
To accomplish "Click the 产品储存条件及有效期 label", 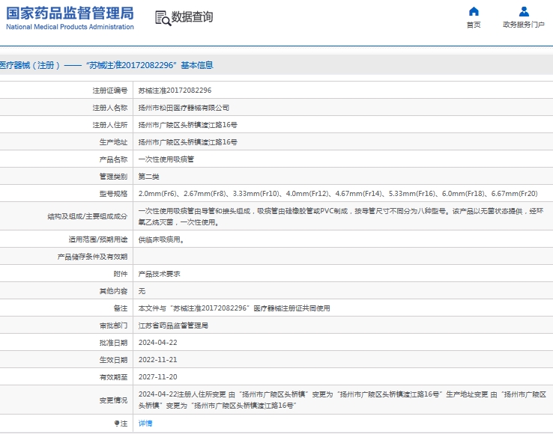I will point(92,257).
